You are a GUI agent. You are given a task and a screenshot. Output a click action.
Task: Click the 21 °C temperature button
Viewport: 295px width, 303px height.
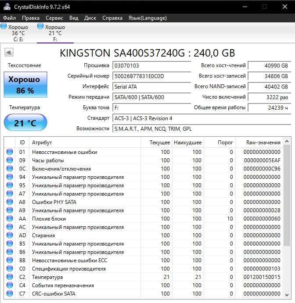25,123
